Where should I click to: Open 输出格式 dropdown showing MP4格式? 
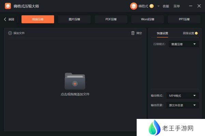pos(182,96)
